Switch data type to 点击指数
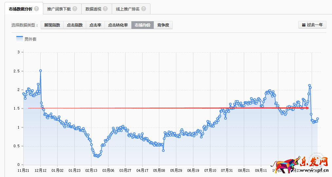 coord(75,25)
